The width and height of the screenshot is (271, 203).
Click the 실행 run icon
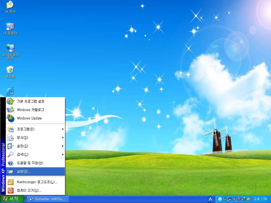(11, 171)
